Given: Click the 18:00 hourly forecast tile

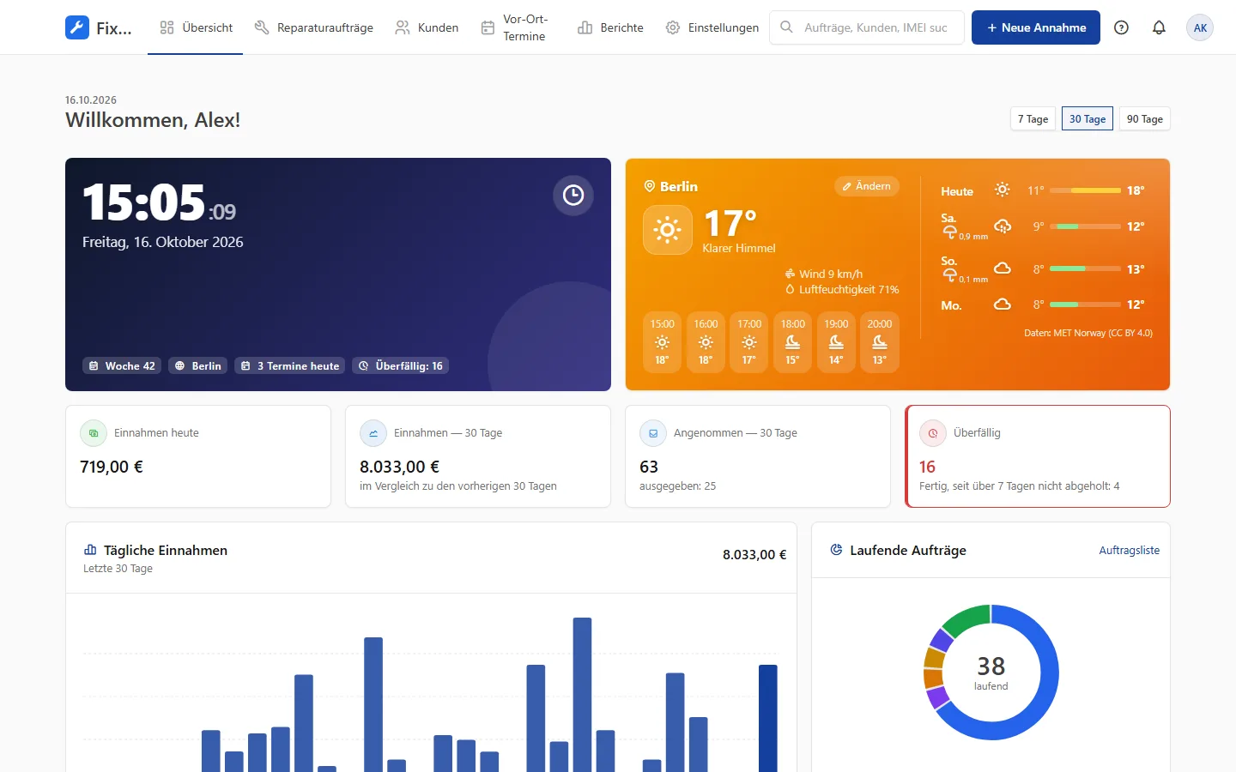Looking at the screenshot, I should [792, 342].
